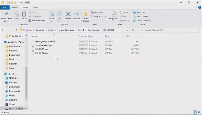
Task: Open the File tab
Action: tap(5, 7)
